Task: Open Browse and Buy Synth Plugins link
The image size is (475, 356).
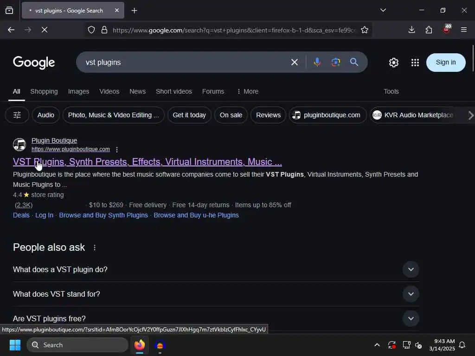Action: click(103, 215)
